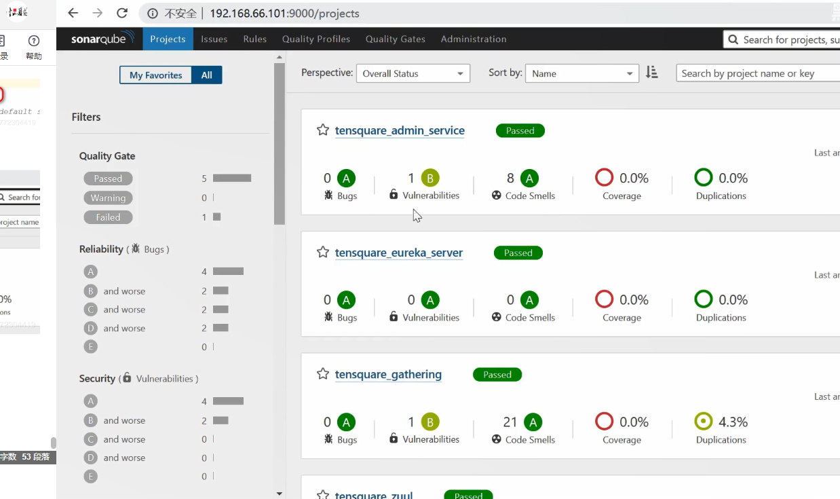The width and height of the screenshot is (840, 499).
Task: Filter Security by B and worse
Action: (114, 421)
